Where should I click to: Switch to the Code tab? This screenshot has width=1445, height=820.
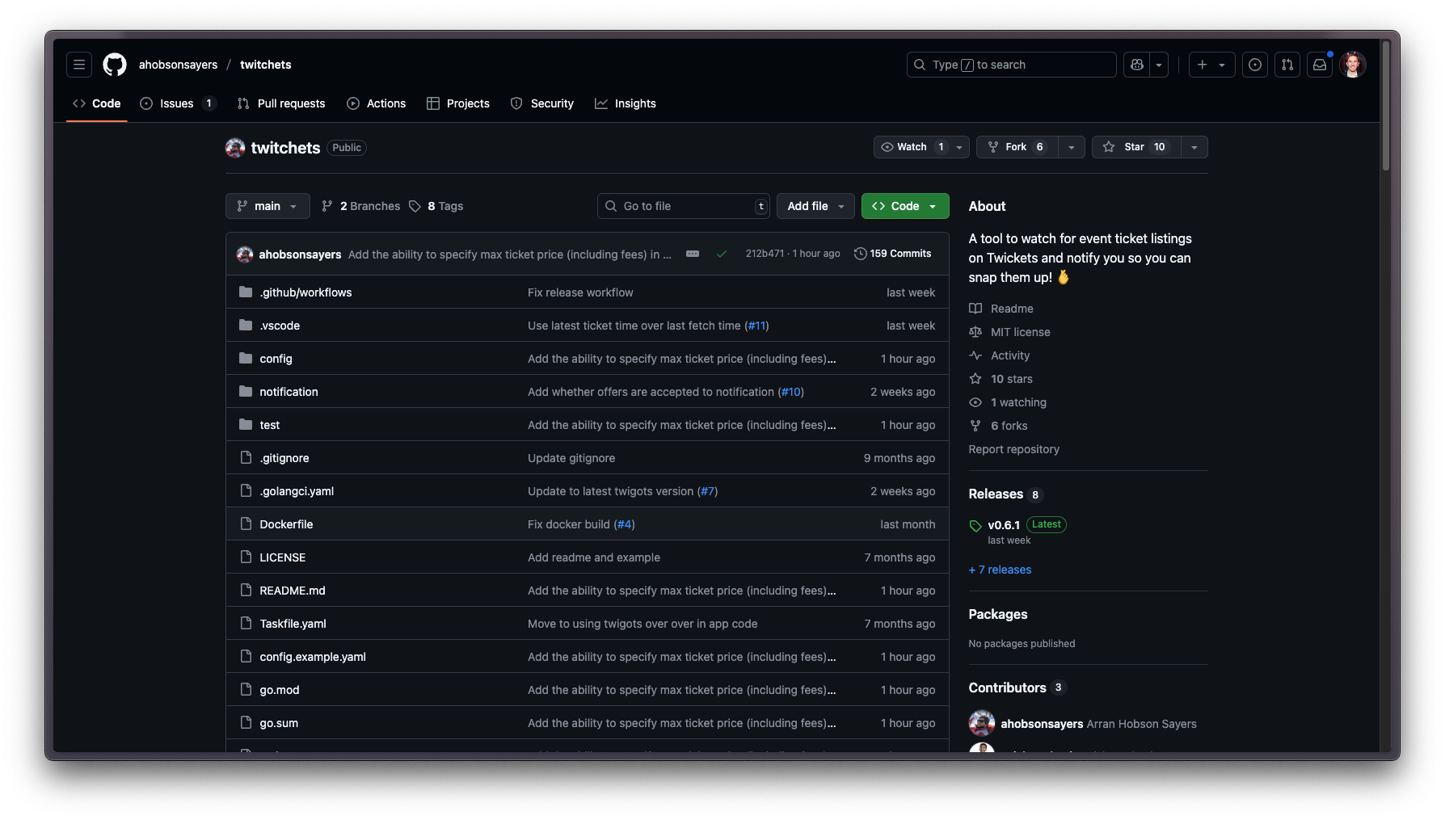pyautogui.click(x=97, y=103)
